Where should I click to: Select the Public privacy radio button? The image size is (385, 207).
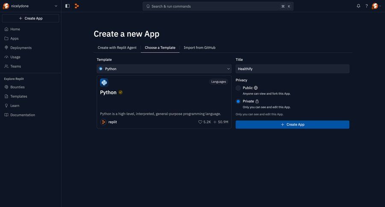pyautogui.click(x=238, y=88)
